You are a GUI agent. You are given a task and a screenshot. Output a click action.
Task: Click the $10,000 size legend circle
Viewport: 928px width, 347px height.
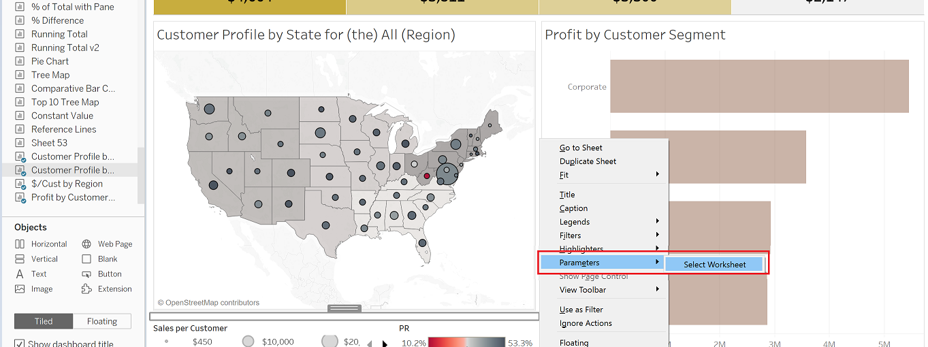click(249, 342)
